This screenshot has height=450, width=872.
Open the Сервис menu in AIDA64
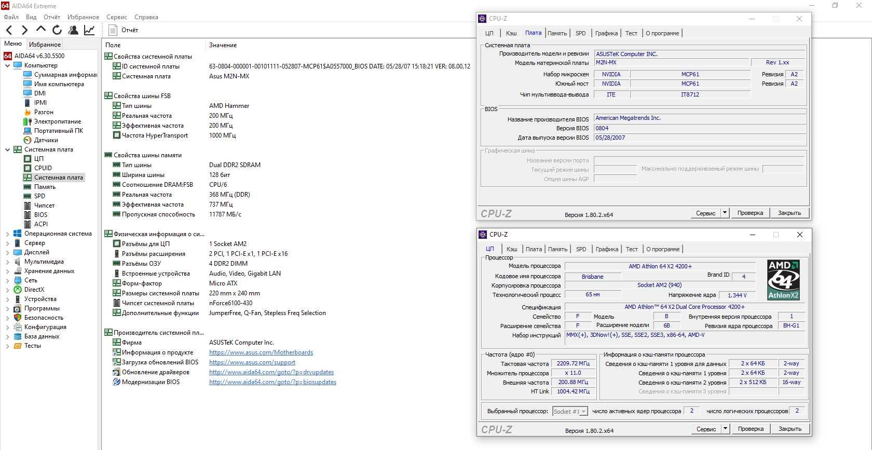117,17
